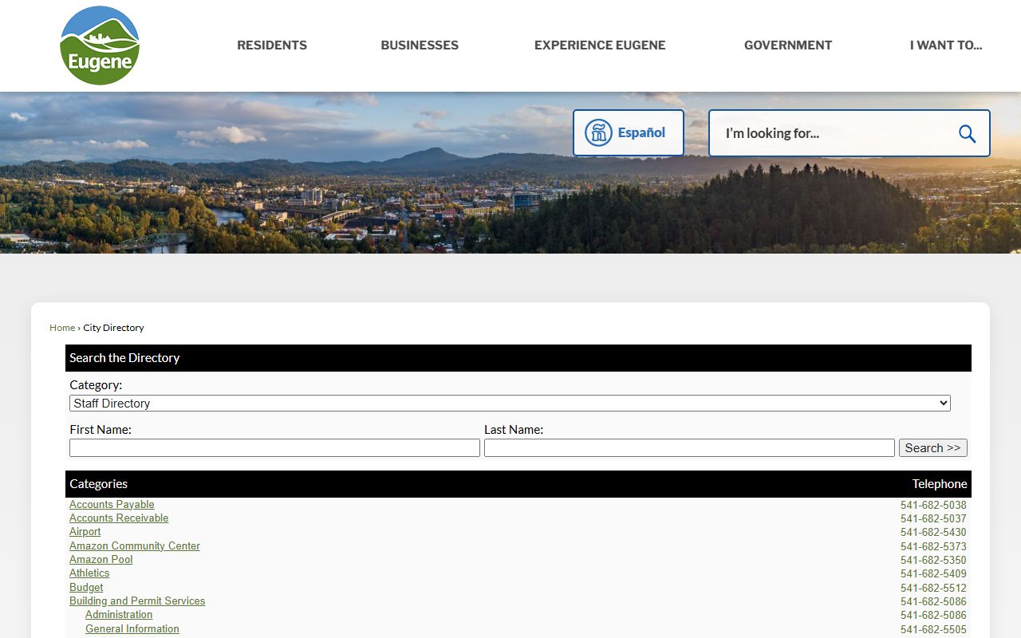Click phone number 541-682-5505
Screen dimensions: 1021x638
[933, 629]
